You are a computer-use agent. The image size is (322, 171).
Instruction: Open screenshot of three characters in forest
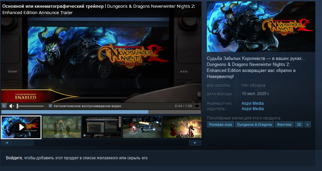point(62,127)
